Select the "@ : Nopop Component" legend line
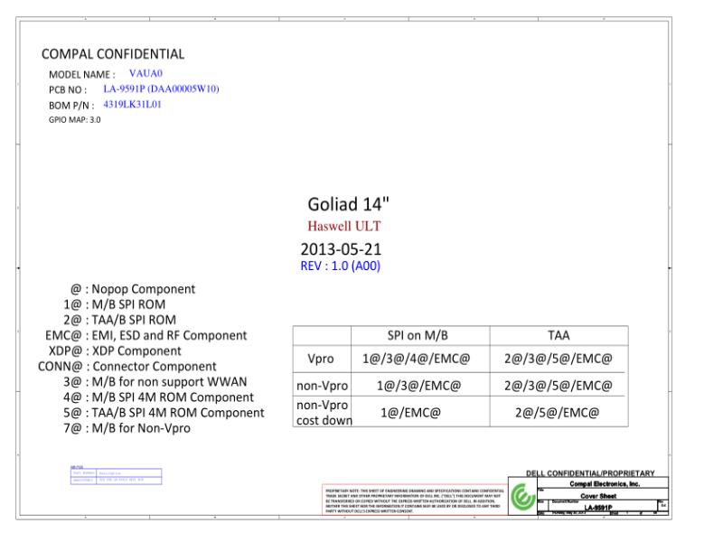The width and height of the screenshot is (723, 542). 133,289
